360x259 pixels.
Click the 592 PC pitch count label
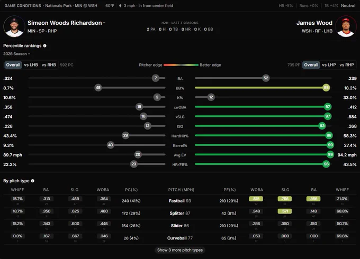pyautogui.click(x=67, y=65)
